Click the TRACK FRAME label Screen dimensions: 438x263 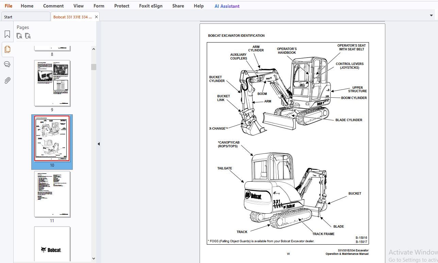tap(323, 234)
